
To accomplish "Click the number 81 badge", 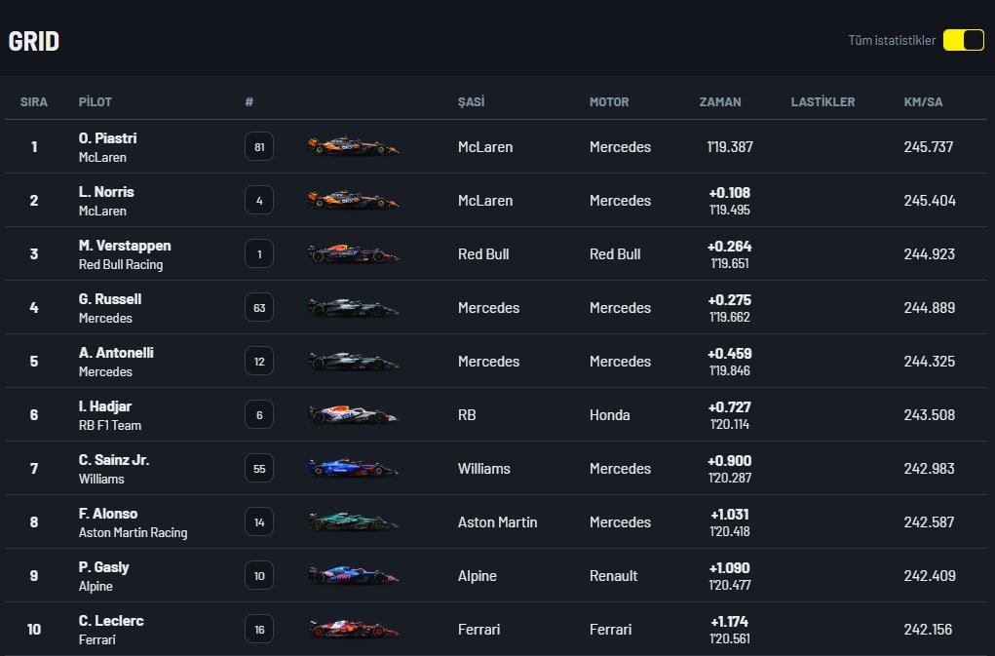I will [x=259, y=147].
